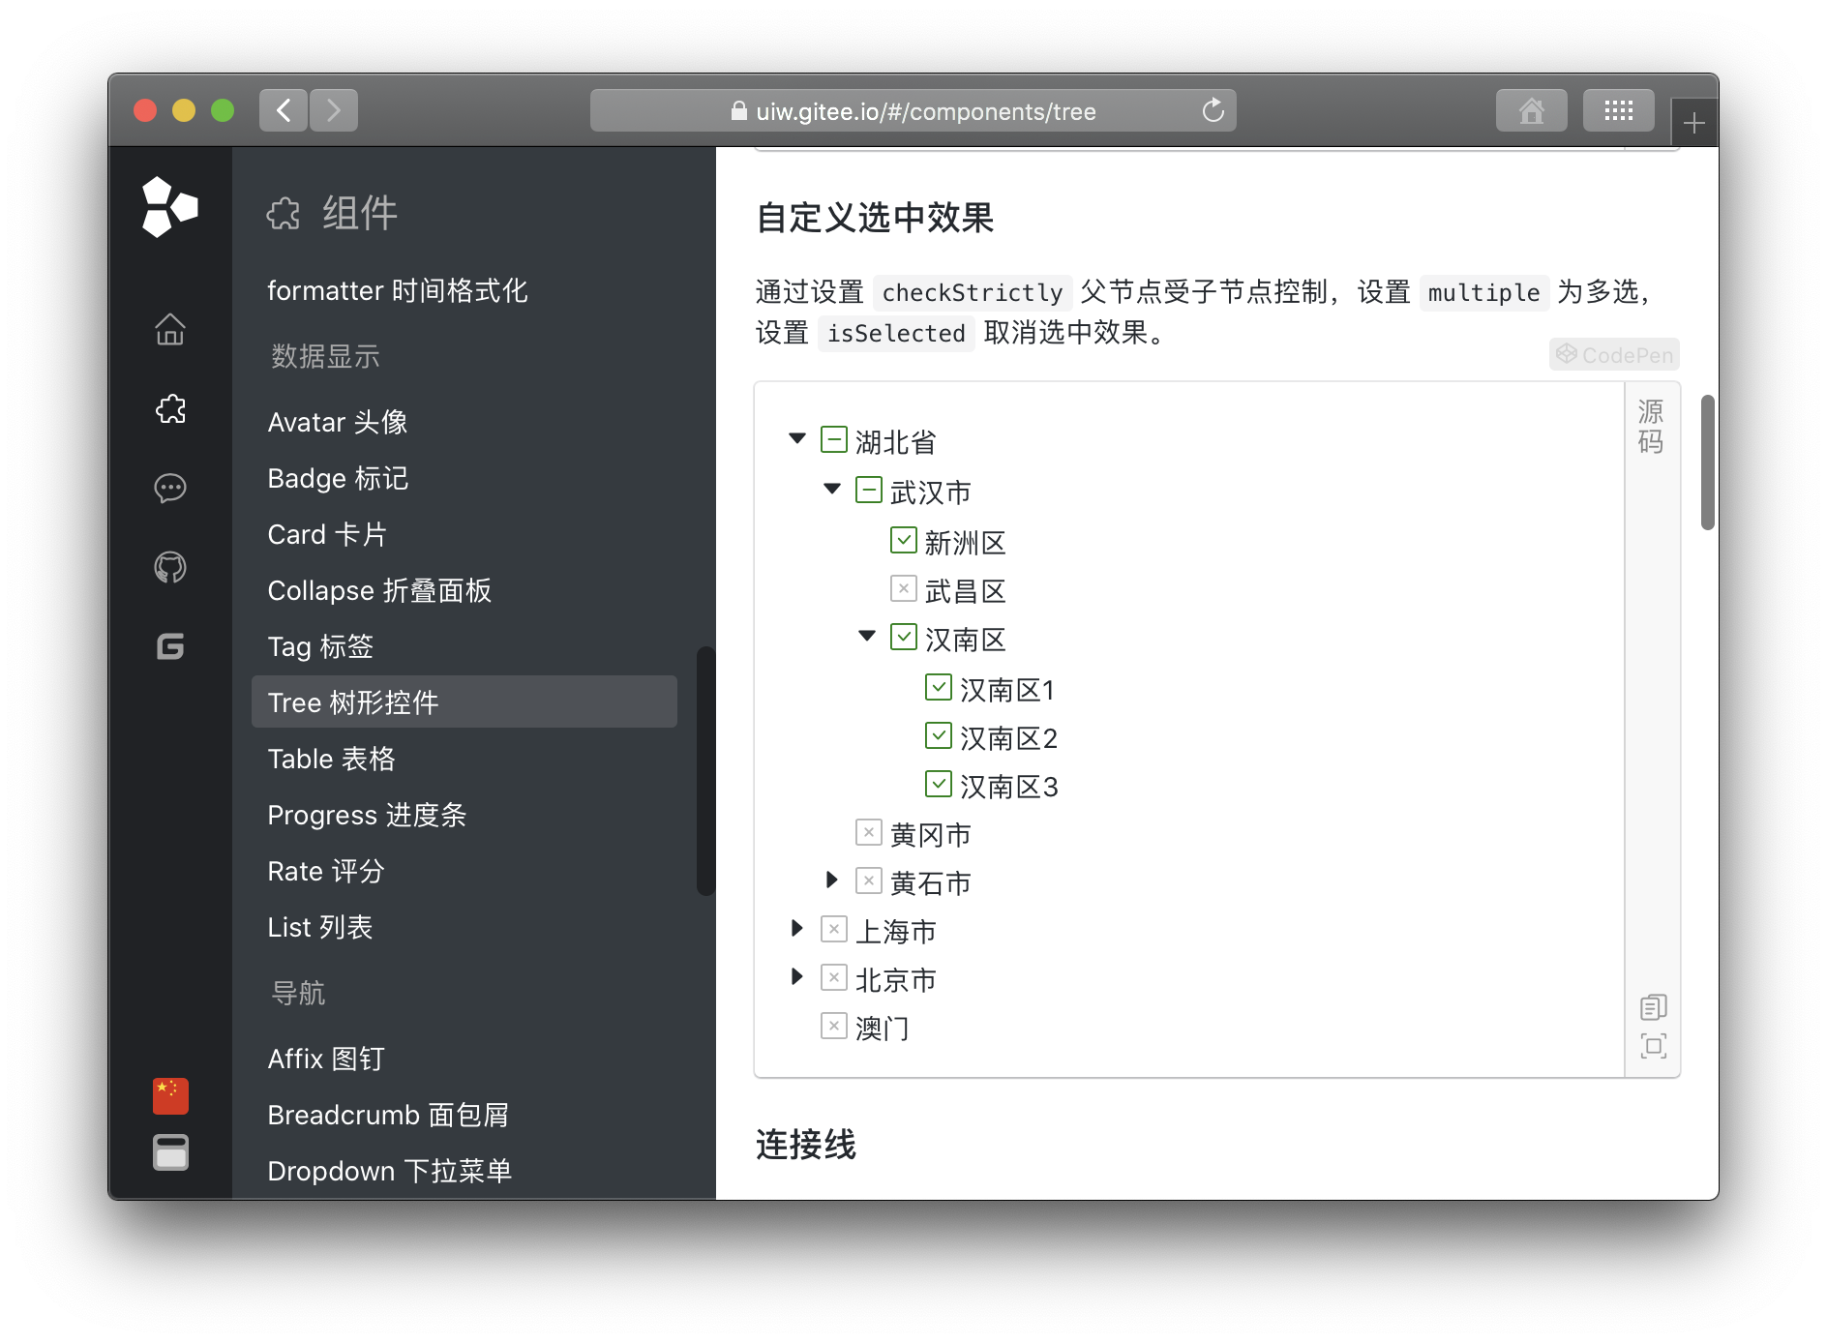The image size is (1827, 1343).
Task: Open a new tab with the plus button
Action: coord(1693,123)
